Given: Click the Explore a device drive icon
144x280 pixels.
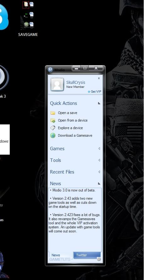Looking at the screenshot, I should (x=53, y=128).
